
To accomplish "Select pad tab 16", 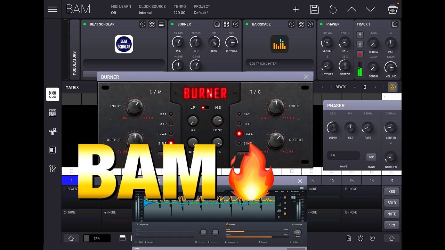I will coord(372,181).
